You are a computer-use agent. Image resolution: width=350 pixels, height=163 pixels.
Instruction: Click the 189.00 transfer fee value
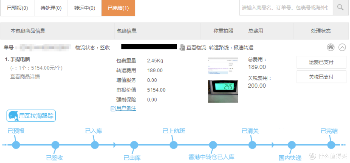(155, 71)
